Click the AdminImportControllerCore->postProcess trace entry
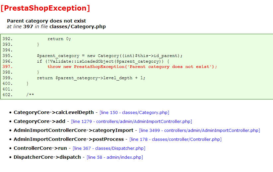The height and width of the screenshot is (172, 273). tap(69, 139)
